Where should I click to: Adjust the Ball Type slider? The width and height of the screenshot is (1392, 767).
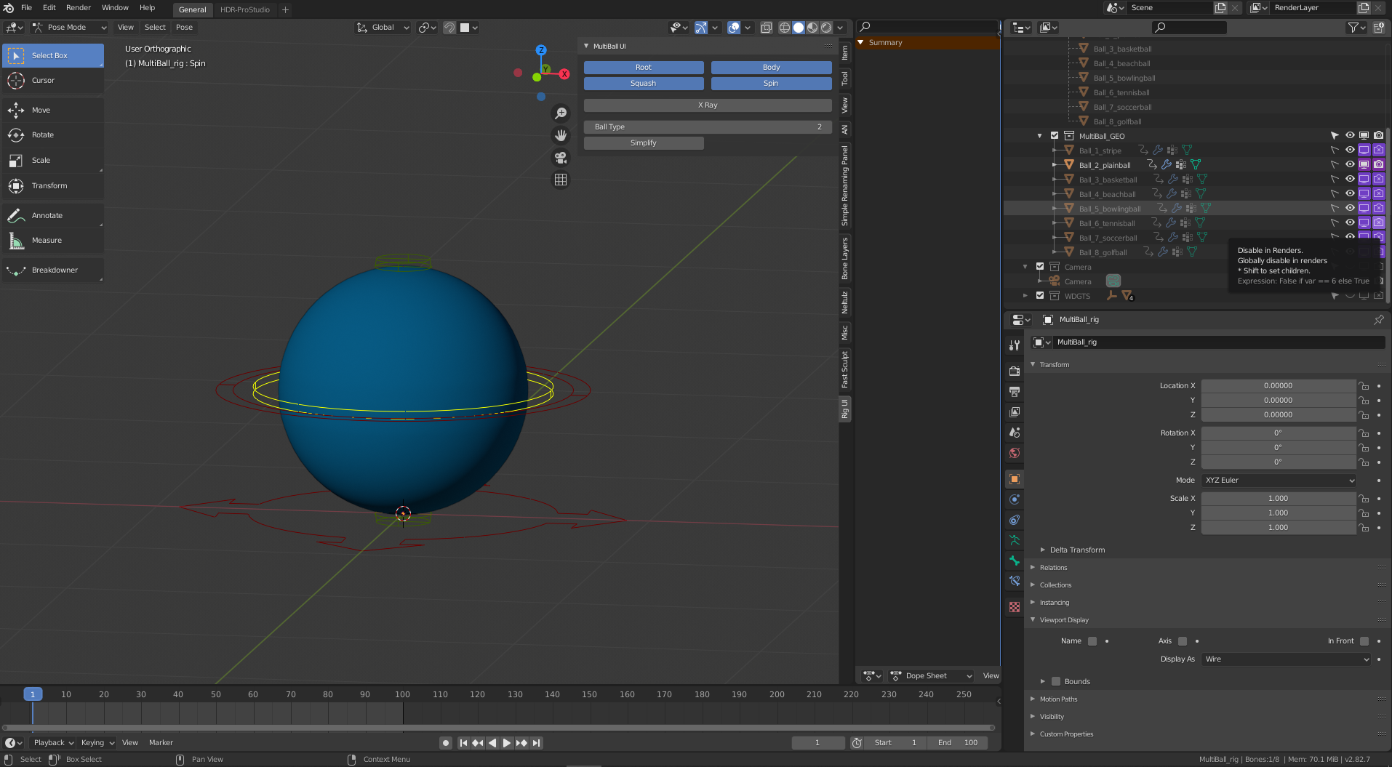(707, 127)
